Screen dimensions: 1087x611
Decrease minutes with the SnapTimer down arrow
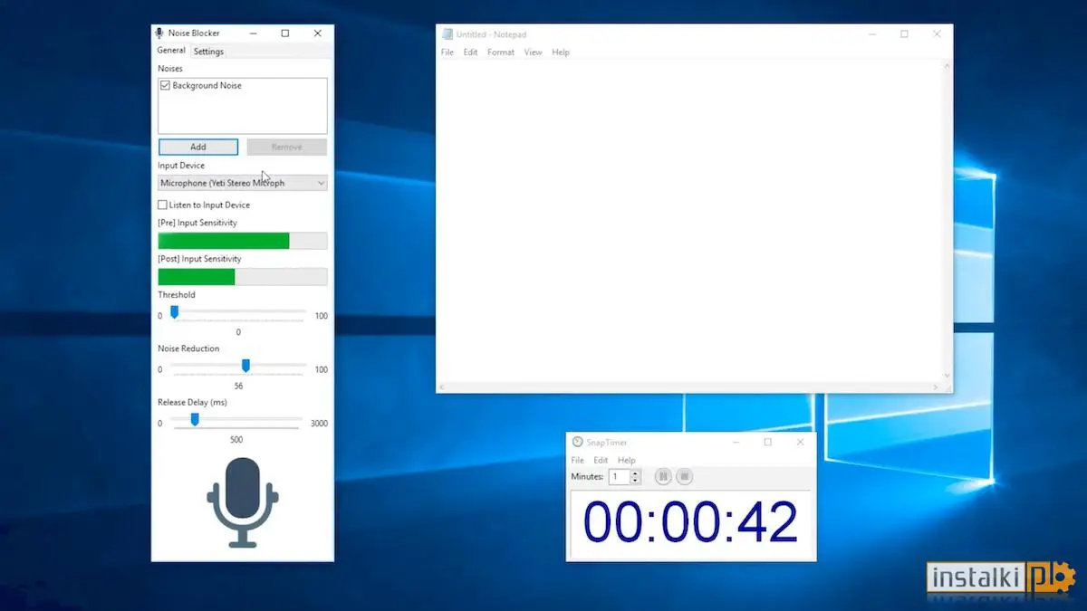[x=635, y=480]
